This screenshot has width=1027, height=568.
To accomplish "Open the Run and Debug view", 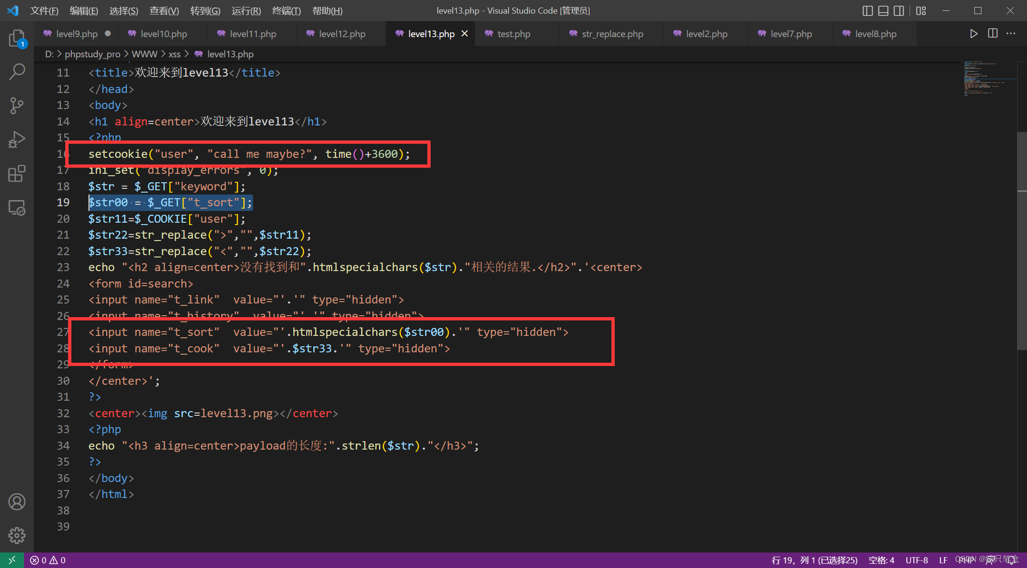I will coord(17,140).
